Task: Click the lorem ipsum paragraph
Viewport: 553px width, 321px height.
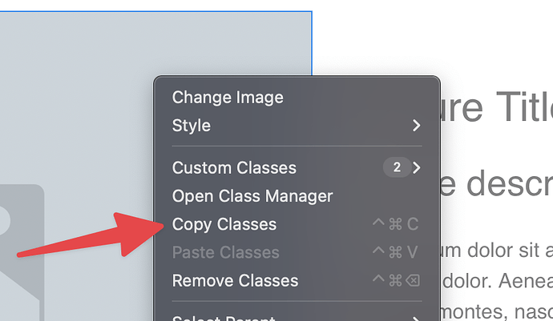Action: click(x=497, y=258)
